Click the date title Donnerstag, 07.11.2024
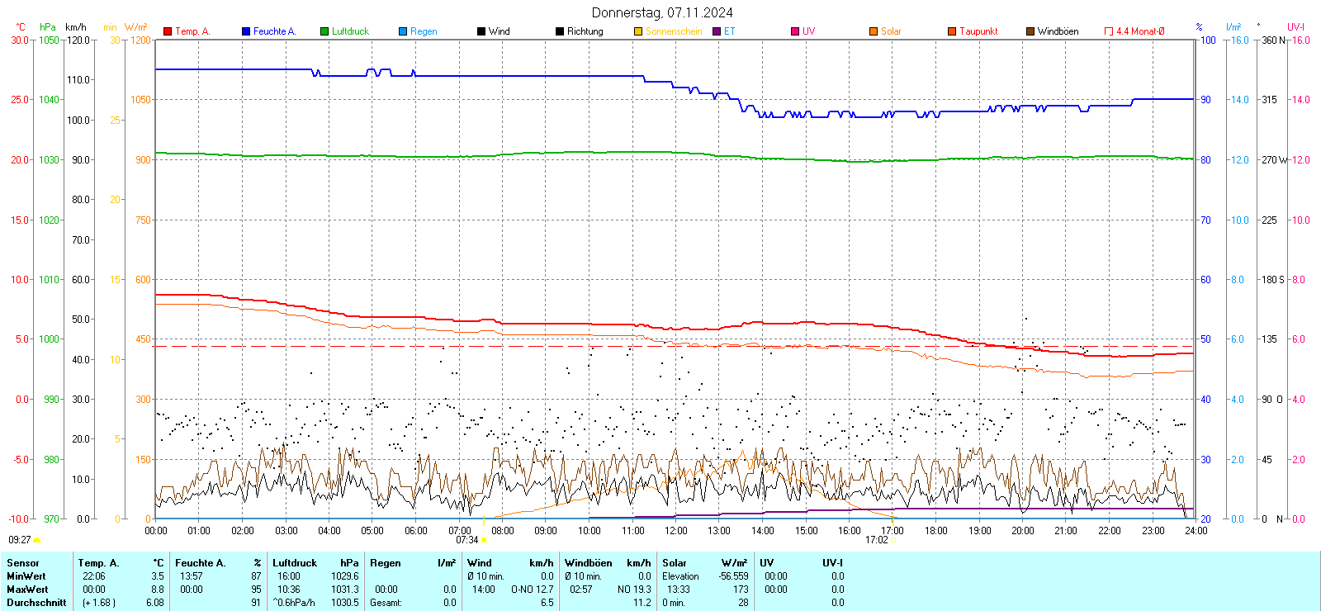1321x611 pixels. 662,12
